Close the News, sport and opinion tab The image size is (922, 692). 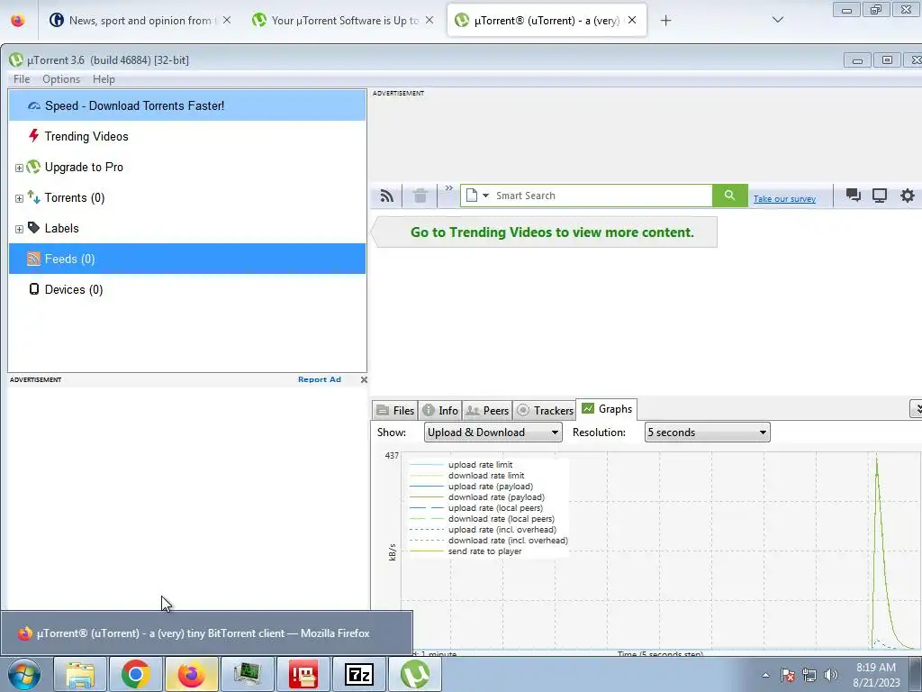point(226,20)
